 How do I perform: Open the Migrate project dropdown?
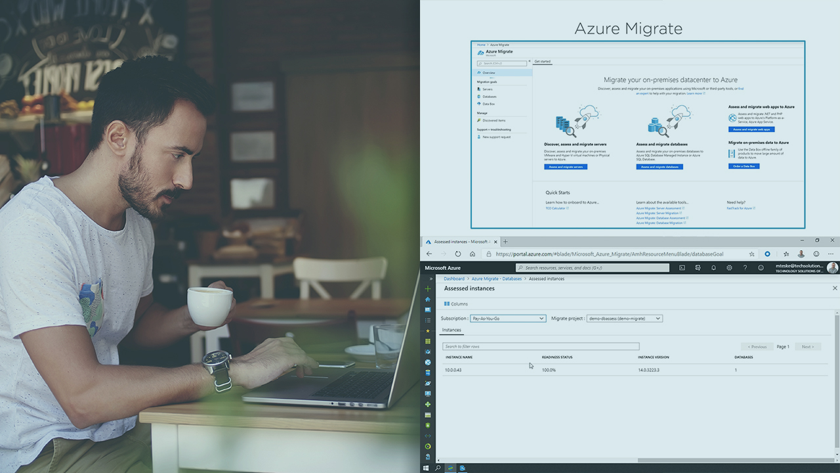point(624,319)
